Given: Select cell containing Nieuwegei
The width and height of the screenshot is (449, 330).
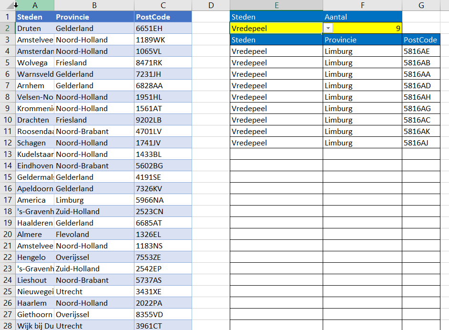Looking at the screenshot, I should [x=35, y=292].
